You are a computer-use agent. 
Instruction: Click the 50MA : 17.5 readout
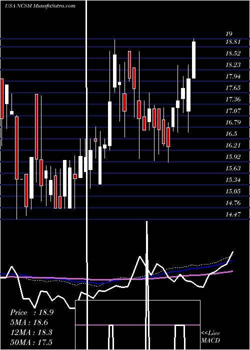click(31, 342)
